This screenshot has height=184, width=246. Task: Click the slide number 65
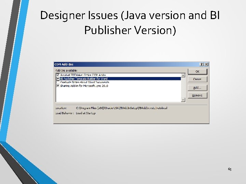pyautogui.click(x=230, y=169)
